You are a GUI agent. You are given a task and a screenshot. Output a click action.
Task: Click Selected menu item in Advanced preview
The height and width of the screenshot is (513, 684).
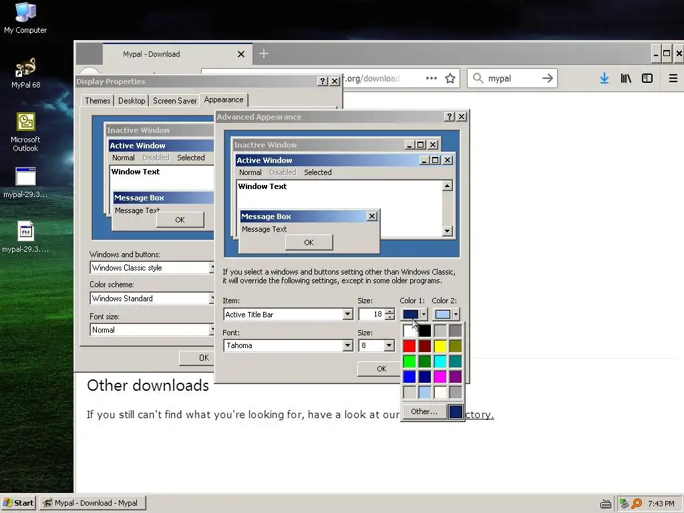tap(317, 172)
